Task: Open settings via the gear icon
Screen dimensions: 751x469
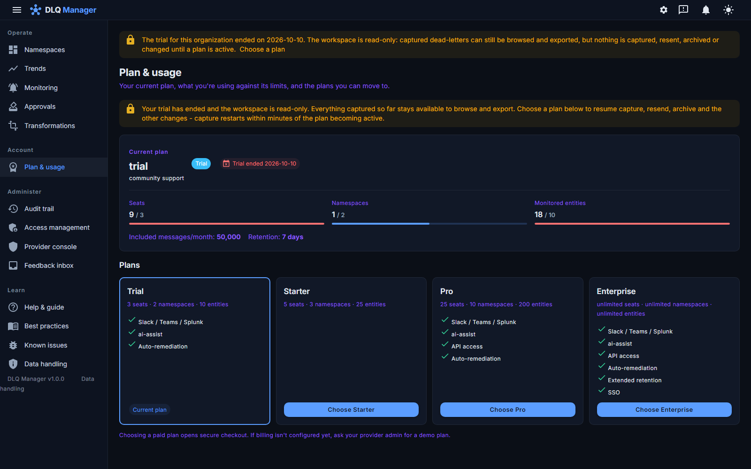Action: click(x=664, y=10)
